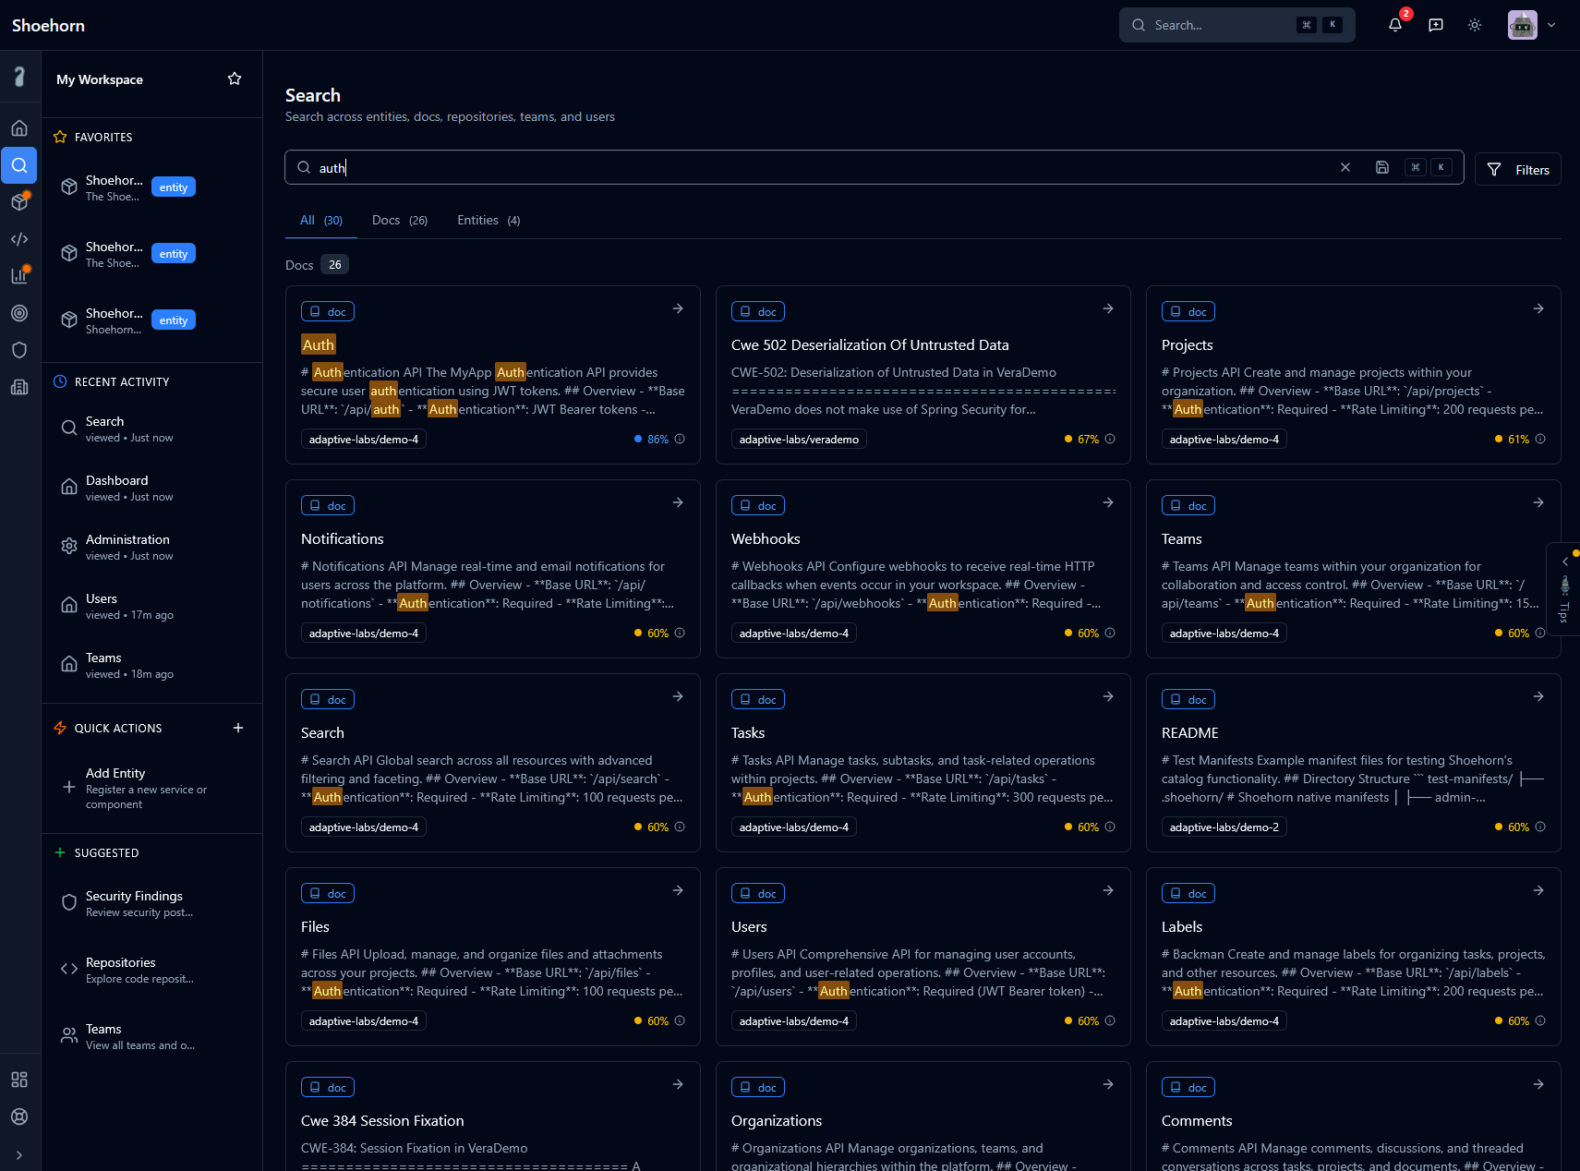Viewport: 1580px width, 1171px height.
Task: Open the user avatar dropdown menu
Action: click(x=1532, y=25)
